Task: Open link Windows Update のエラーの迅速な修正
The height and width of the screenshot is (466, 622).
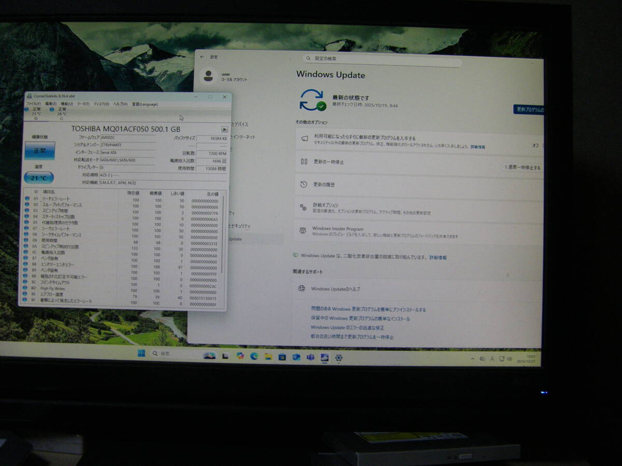Action: click(347, 328)
